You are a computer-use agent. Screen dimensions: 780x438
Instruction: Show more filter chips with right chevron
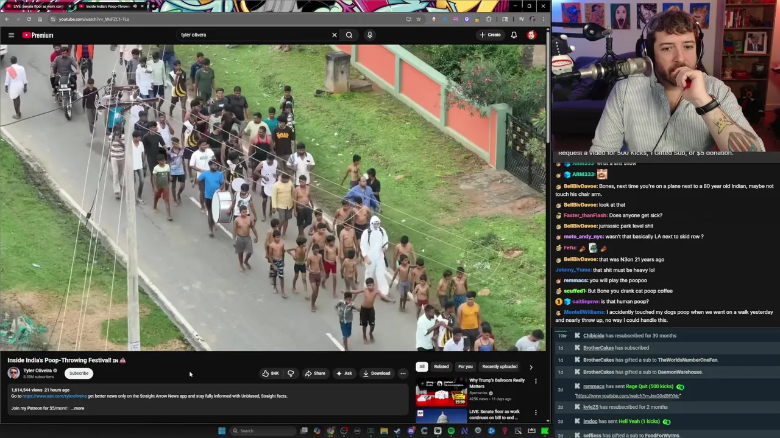(x=531, y=367)
